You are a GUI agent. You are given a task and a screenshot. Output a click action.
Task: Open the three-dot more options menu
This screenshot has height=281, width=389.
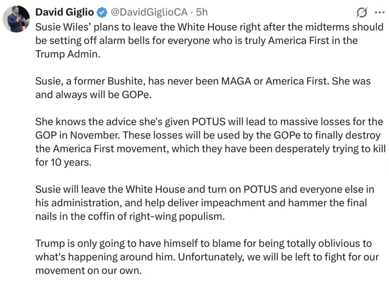pyautogui.click(x=380, y=12)
